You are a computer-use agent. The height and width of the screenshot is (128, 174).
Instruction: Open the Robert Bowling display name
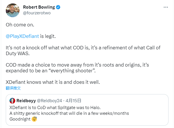[39, 7]
